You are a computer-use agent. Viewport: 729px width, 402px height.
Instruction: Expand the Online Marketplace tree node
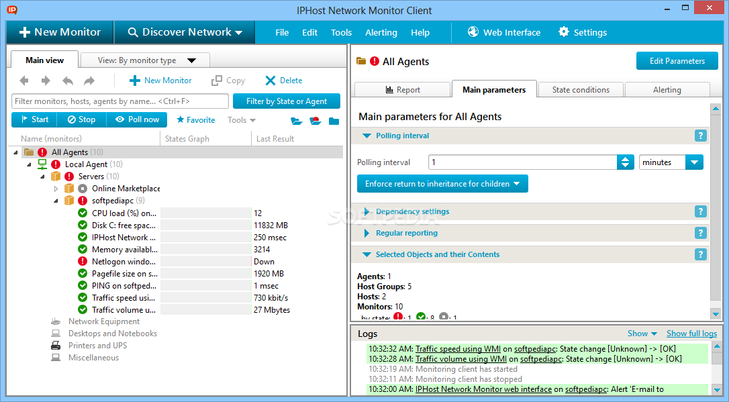56,189
